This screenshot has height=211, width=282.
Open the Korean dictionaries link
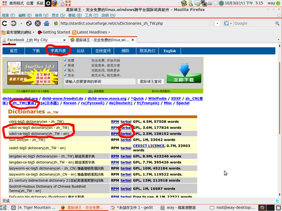coord(70,103)
